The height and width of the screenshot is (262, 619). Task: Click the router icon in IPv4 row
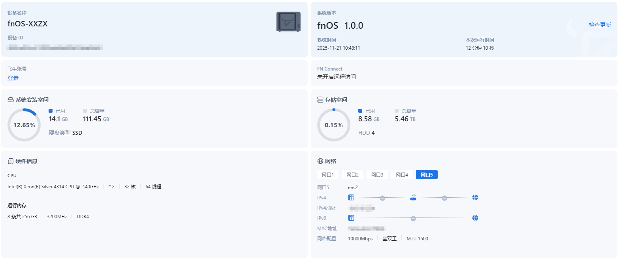point(413,197)
